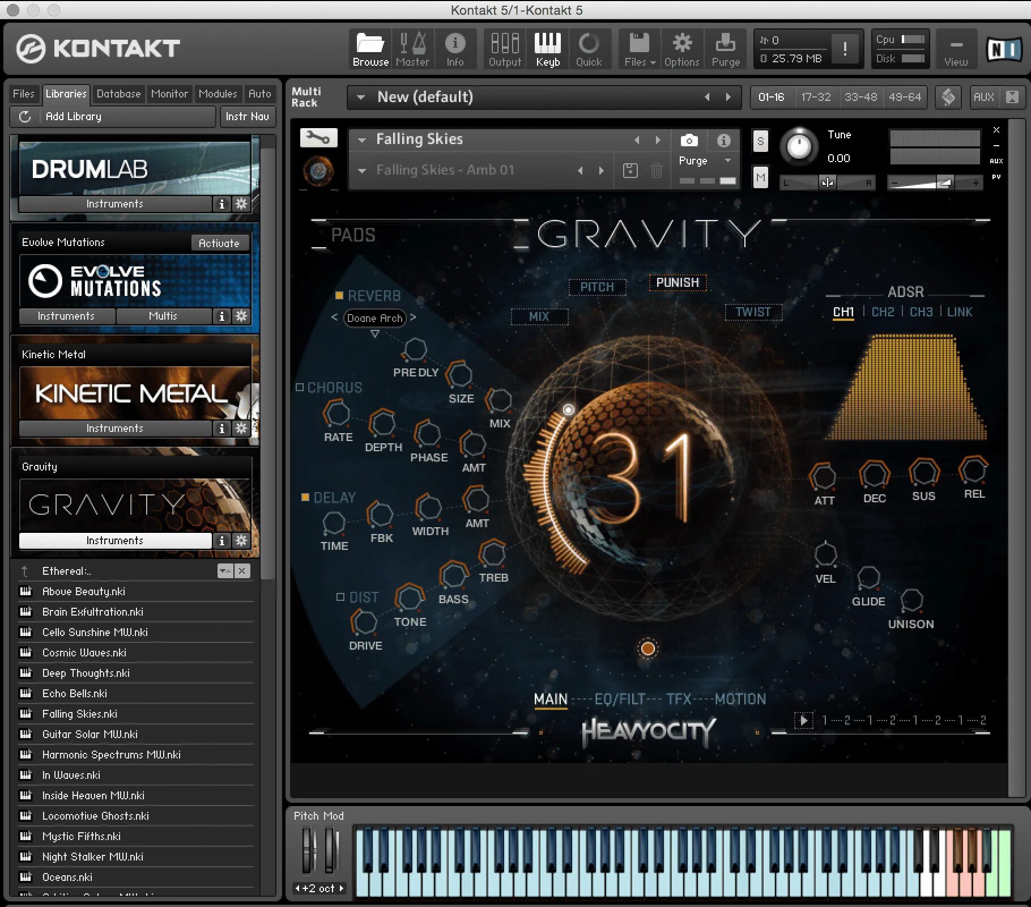
Task: Open the Ethereal folder sort dropdown
Action: pyautogui.click(x=225, y=571)
